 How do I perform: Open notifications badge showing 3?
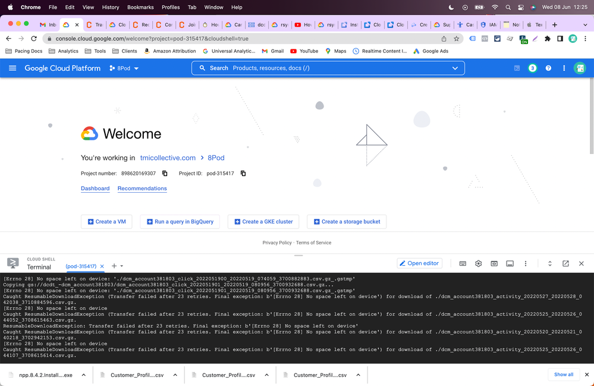point(533,68)
